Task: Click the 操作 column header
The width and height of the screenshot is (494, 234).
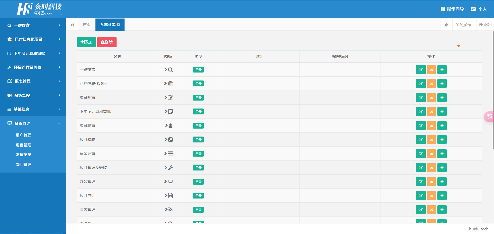Action: [x=431, y=57]
